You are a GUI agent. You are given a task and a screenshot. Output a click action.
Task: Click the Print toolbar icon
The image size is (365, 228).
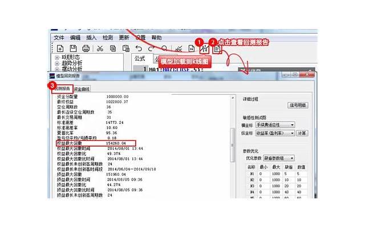tap(86, 48)
